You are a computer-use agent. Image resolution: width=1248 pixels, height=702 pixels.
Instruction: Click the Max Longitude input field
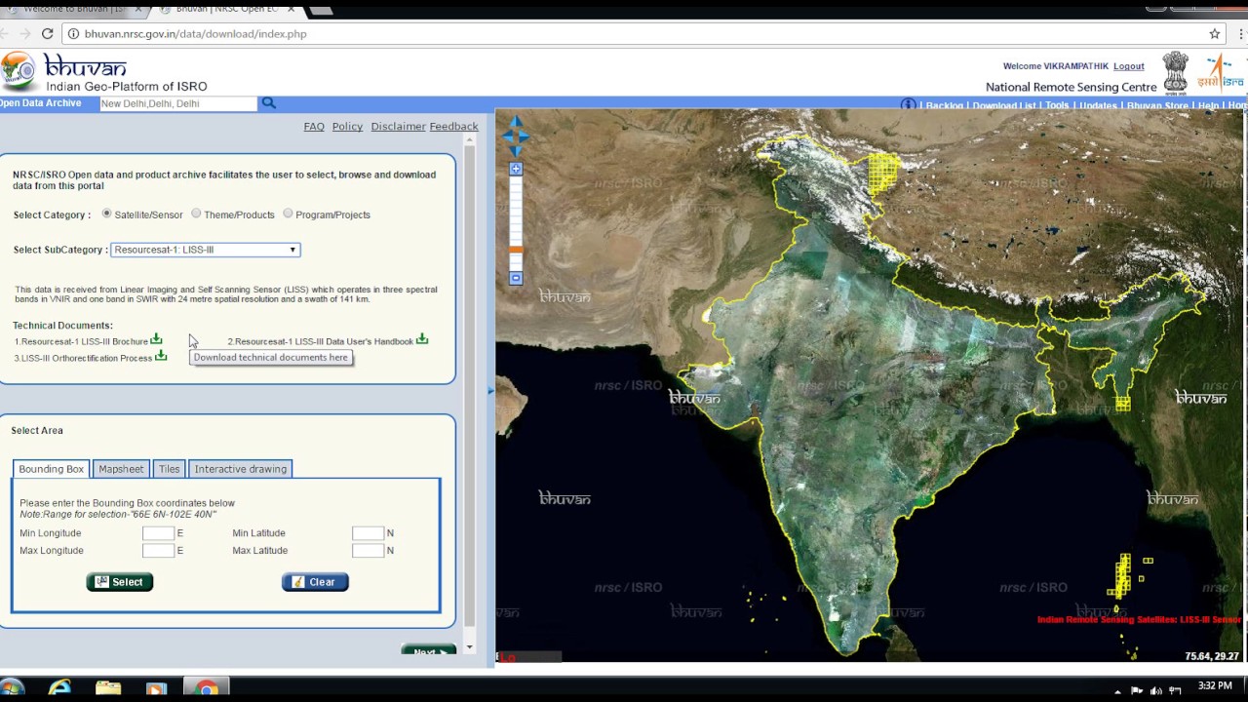[158, 551]
